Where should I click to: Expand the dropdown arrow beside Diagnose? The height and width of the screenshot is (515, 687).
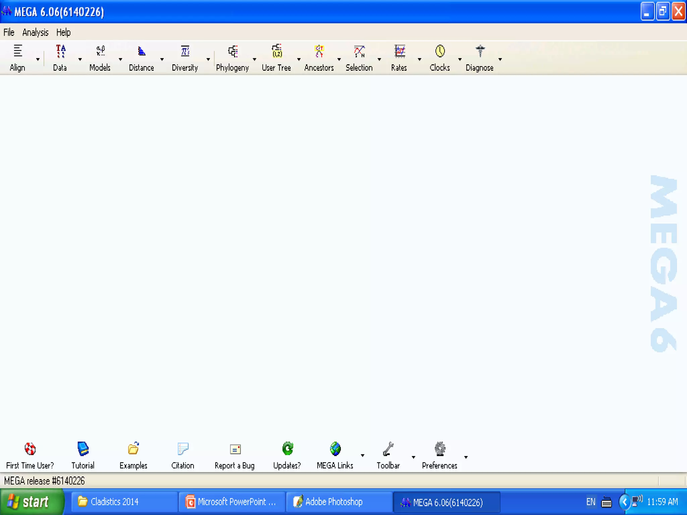tap(500, 59)
